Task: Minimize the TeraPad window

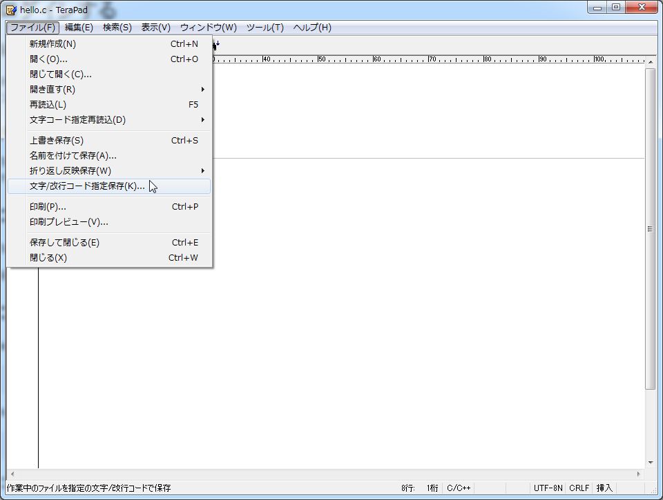Action: [x=597, y=8]
